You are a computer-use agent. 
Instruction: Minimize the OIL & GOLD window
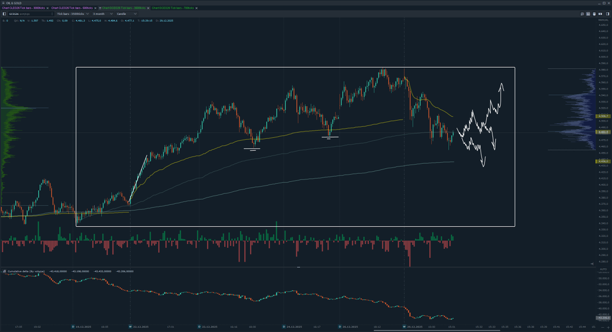tap(599, 4)
